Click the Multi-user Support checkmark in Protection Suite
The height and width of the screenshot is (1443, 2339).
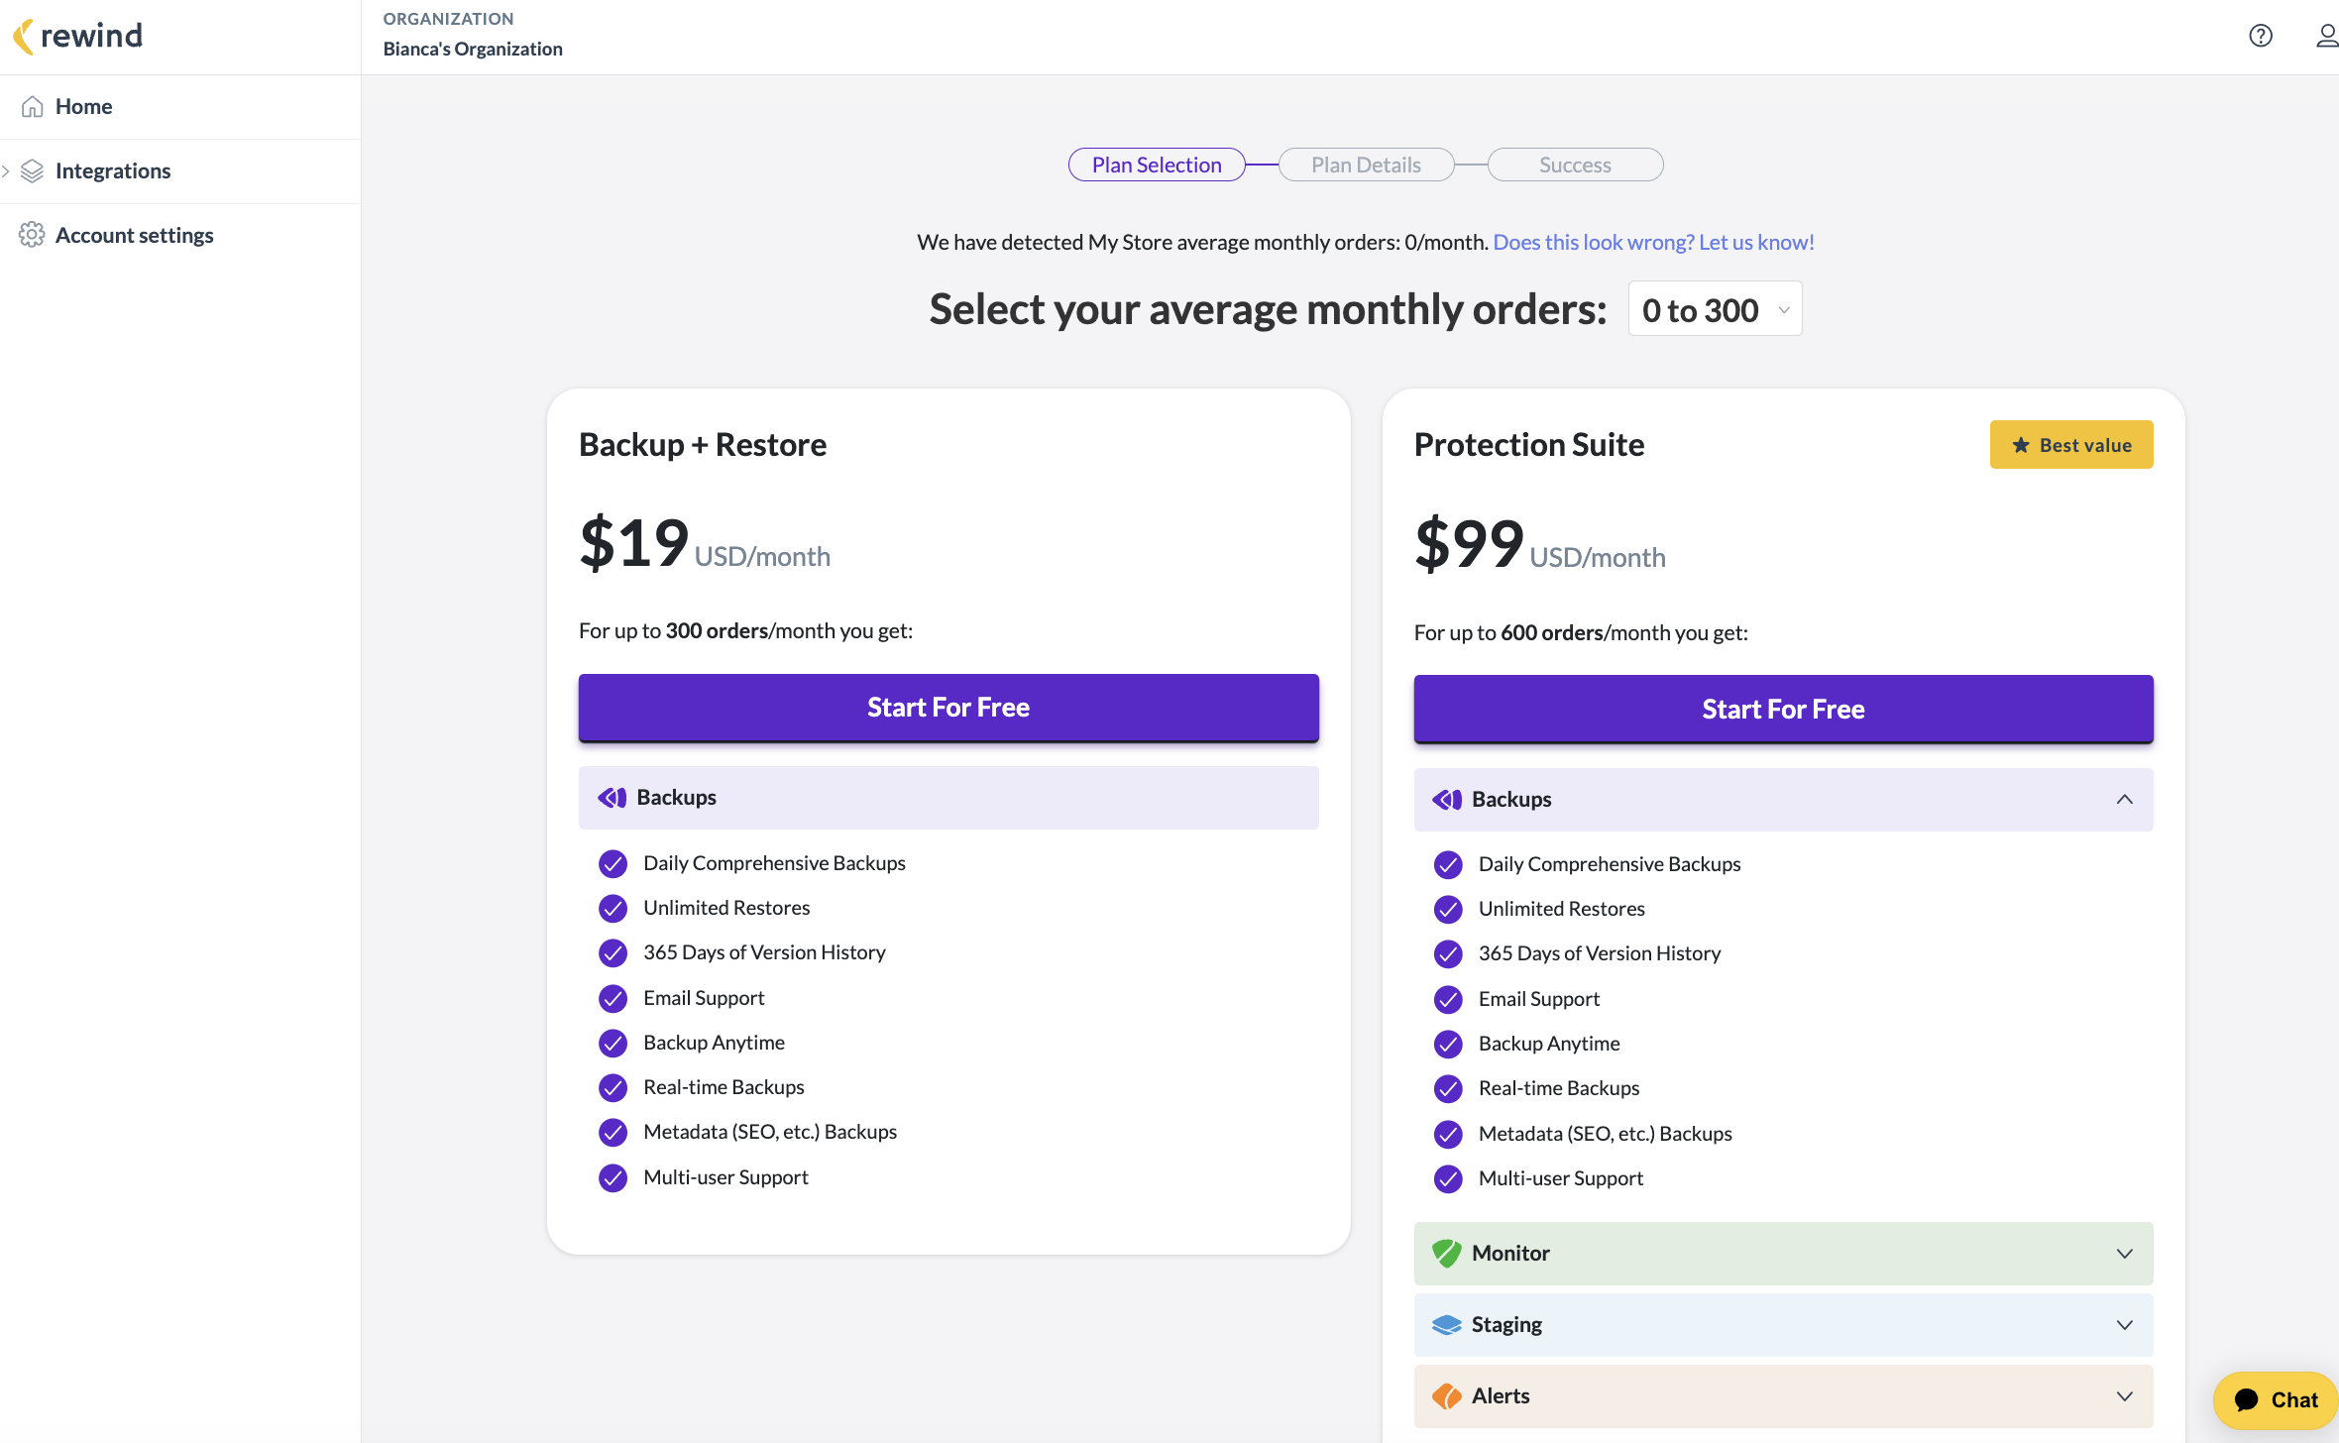(x=1448, y=1178)
